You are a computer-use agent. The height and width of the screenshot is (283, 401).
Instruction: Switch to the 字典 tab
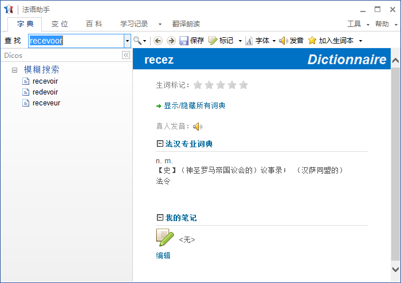25,24
